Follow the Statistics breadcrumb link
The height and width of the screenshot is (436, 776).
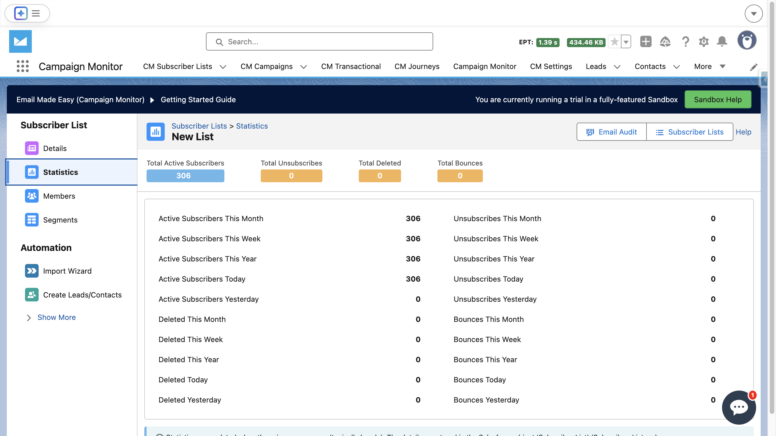[252, 126]
